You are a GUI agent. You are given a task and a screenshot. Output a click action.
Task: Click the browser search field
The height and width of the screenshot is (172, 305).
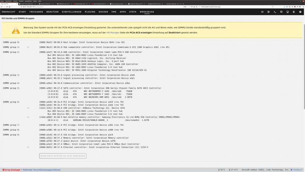click(236, 7)
